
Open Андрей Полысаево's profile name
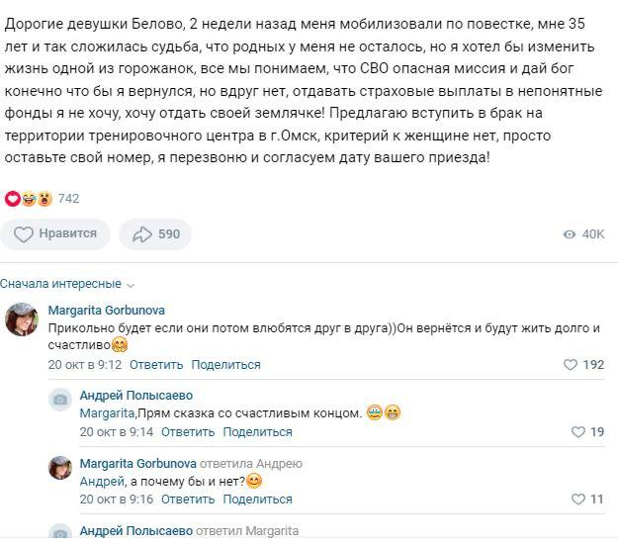coord(135,396)
